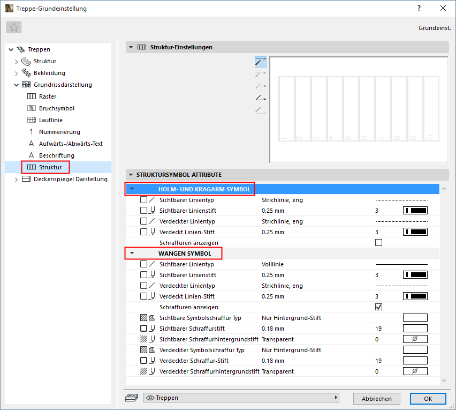Viewport: 456px width, 410px height.
Task: Click the favorites star button
Action: coord(14,28)
